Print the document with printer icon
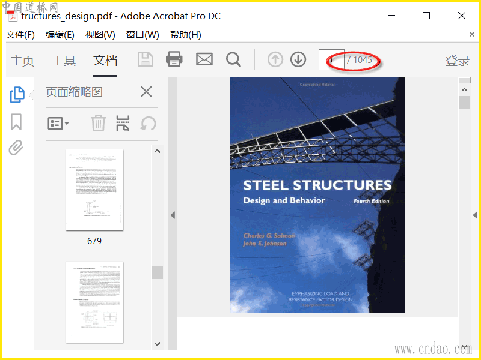 coord(174,59)
